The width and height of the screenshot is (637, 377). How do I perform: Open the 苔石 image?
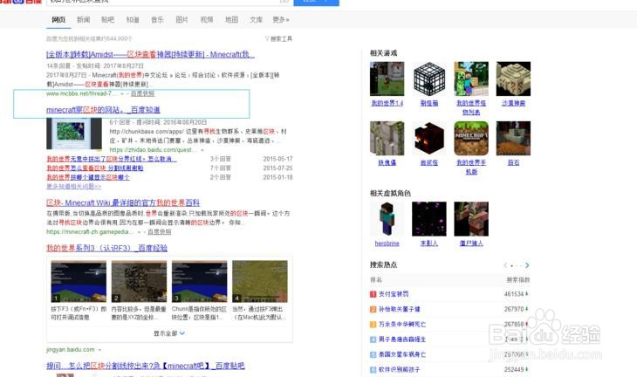513,138
